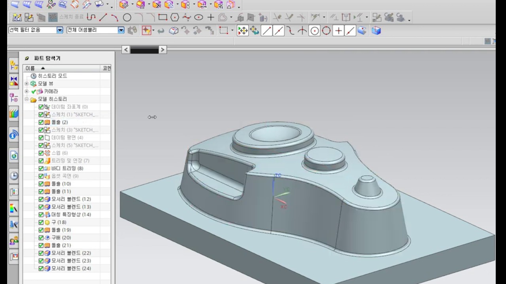Open the Constraint Navigator sidebar tab
The height and width of the screenshot is (284, 506).
tap(14, 81)
